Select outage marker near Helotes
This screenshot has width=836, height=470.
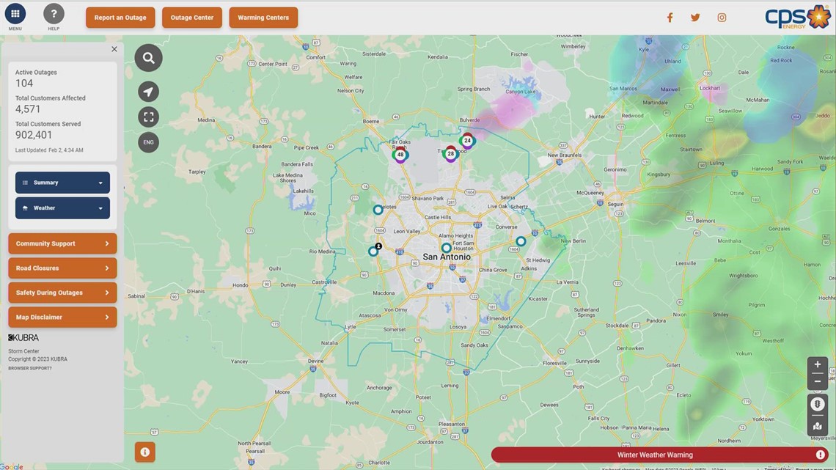378,210
